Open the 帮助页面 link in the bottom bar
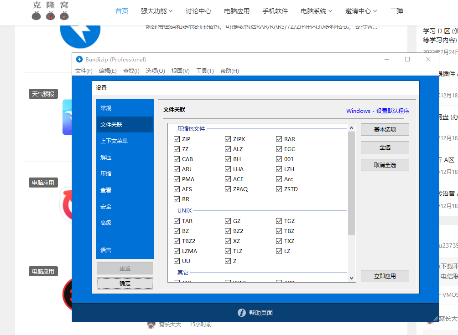This screenshot has height=335, width=458. pos(261,313)
